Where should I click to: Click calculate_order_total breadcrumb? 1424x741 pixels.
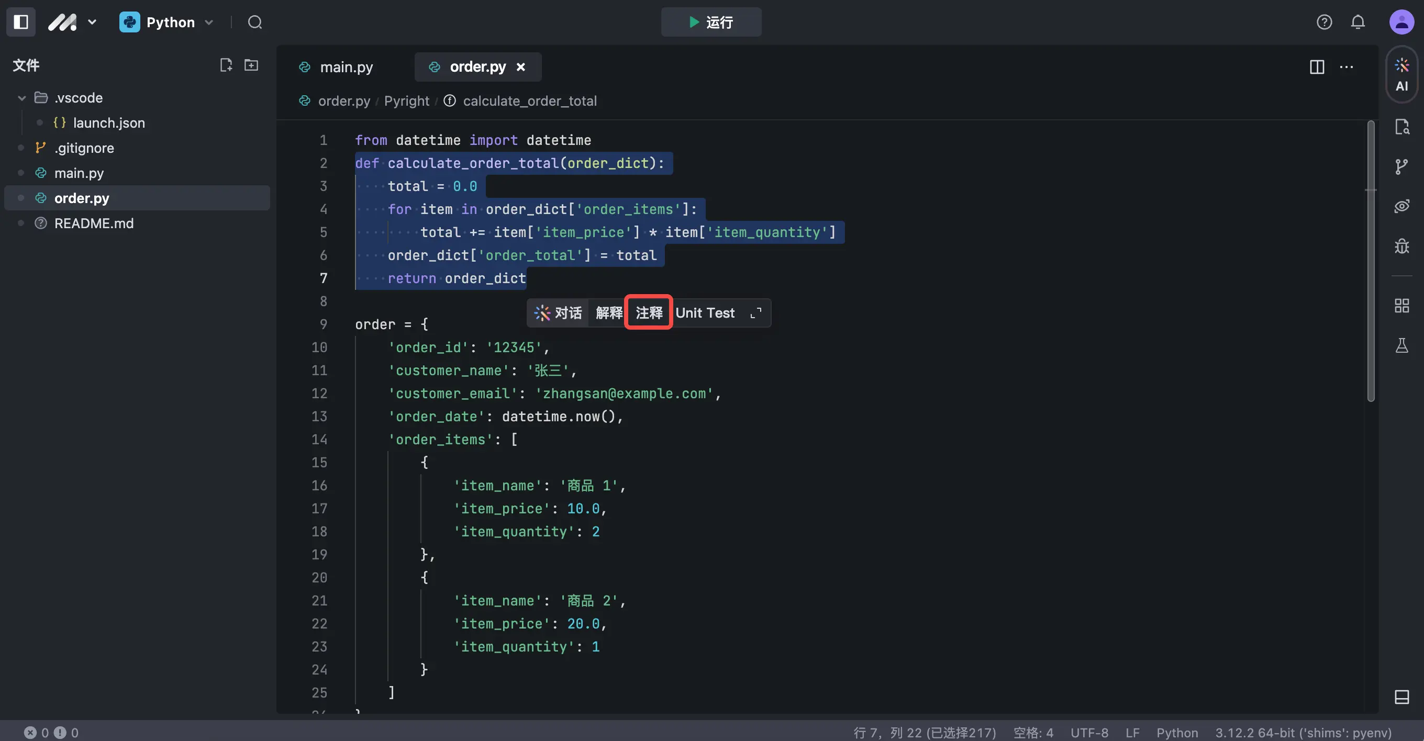pos(530,101)
